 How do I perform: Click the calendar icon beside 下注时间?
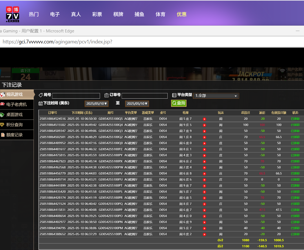(41, 103)
